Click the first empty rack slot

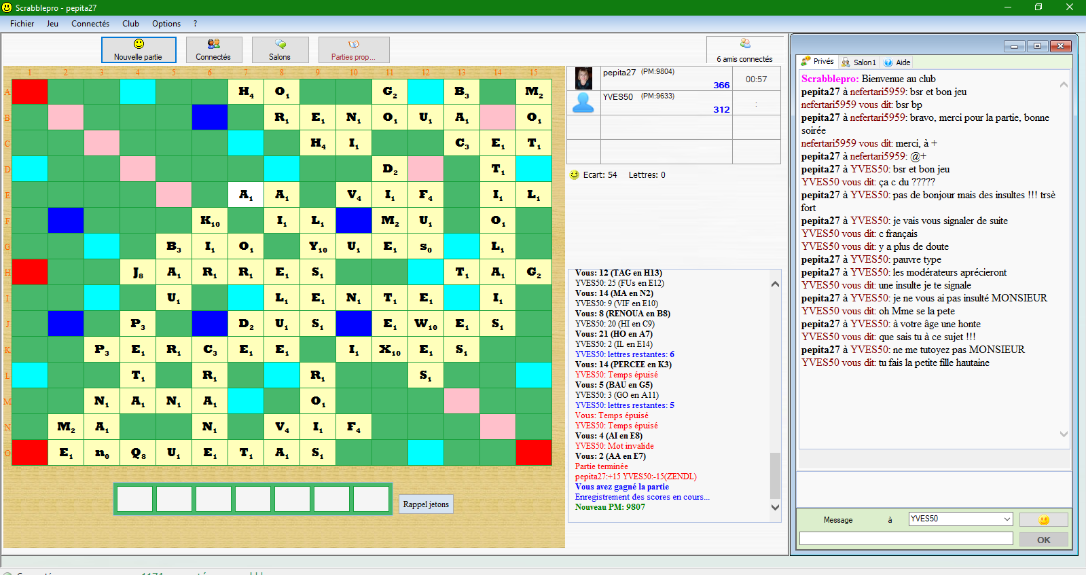pos(134,499)
